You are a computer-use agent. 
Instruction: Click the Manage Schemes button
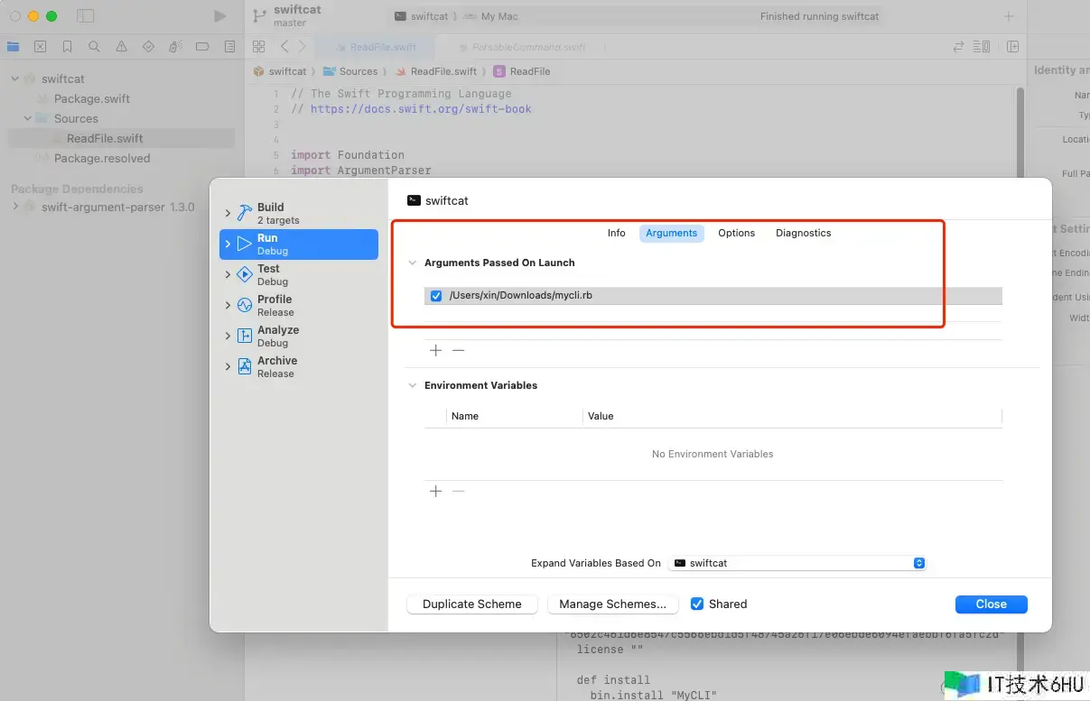coord(612,604)
